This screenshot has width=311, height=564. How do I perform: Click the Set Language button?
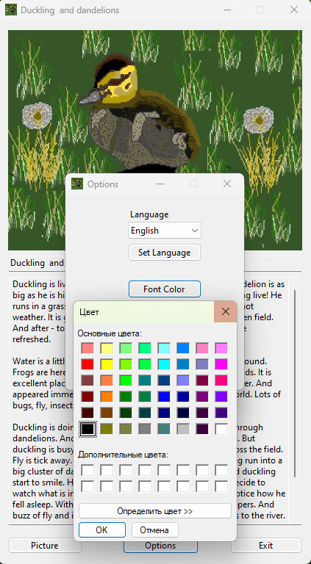click(165, 253)
